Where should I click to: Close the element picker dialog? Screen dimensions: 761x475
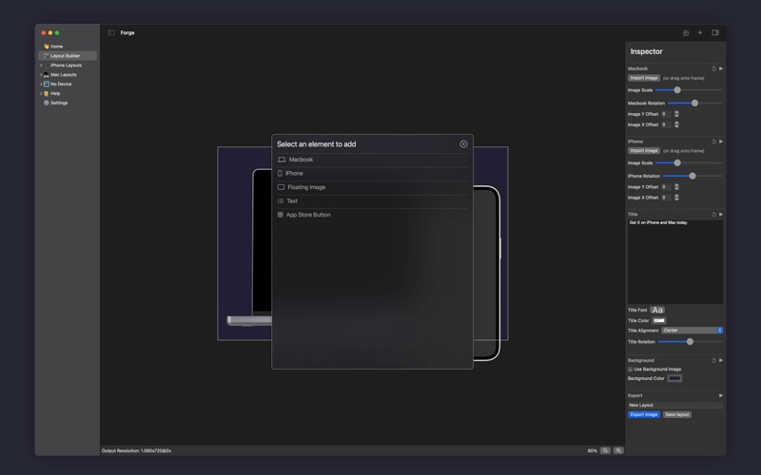pos(463,144)
